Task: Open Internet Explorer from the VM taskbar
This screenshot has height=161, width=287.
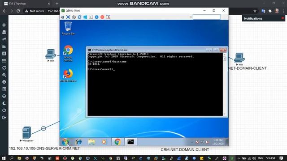Action: point(79,142)
